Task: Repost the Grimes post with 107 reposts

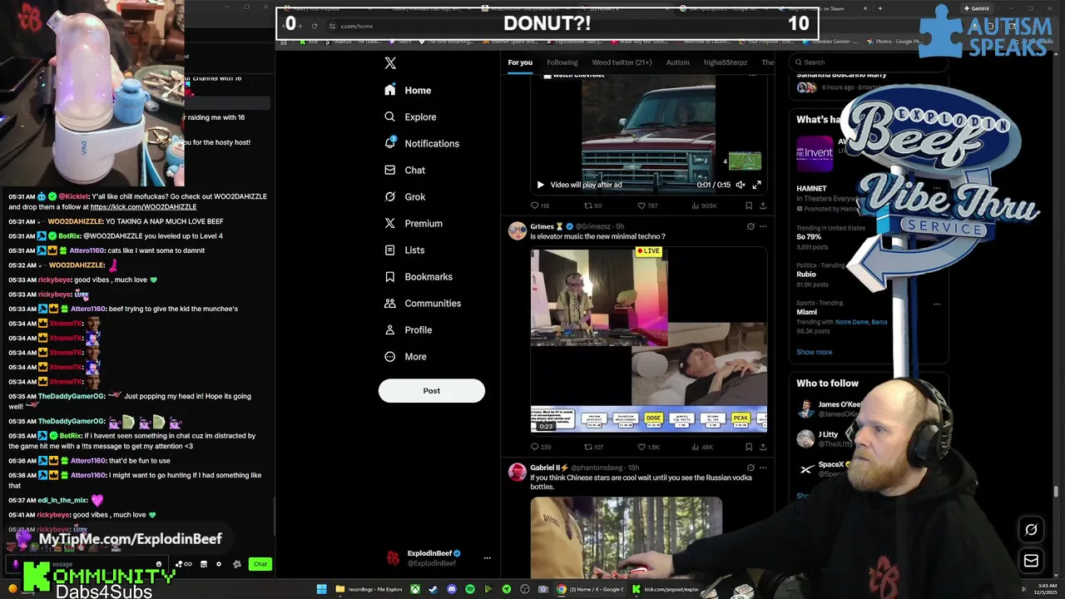Action: pos(593,447)
